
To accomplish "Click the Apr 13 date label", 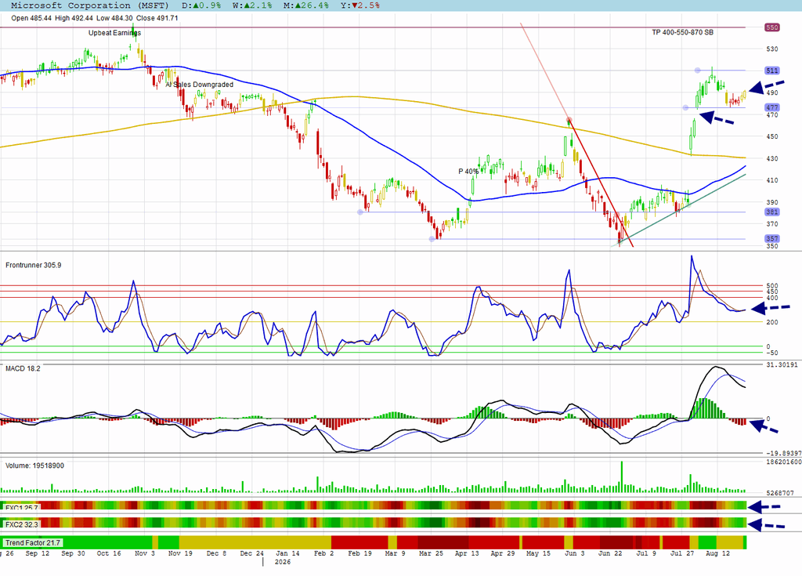I will pos(467,553).
